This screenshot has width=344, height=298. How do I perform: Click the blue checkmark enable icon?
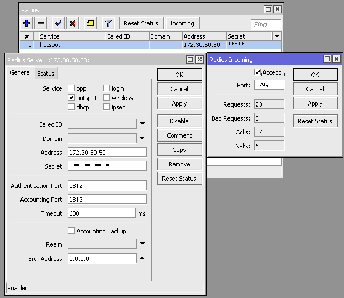(x=57, y=23)
